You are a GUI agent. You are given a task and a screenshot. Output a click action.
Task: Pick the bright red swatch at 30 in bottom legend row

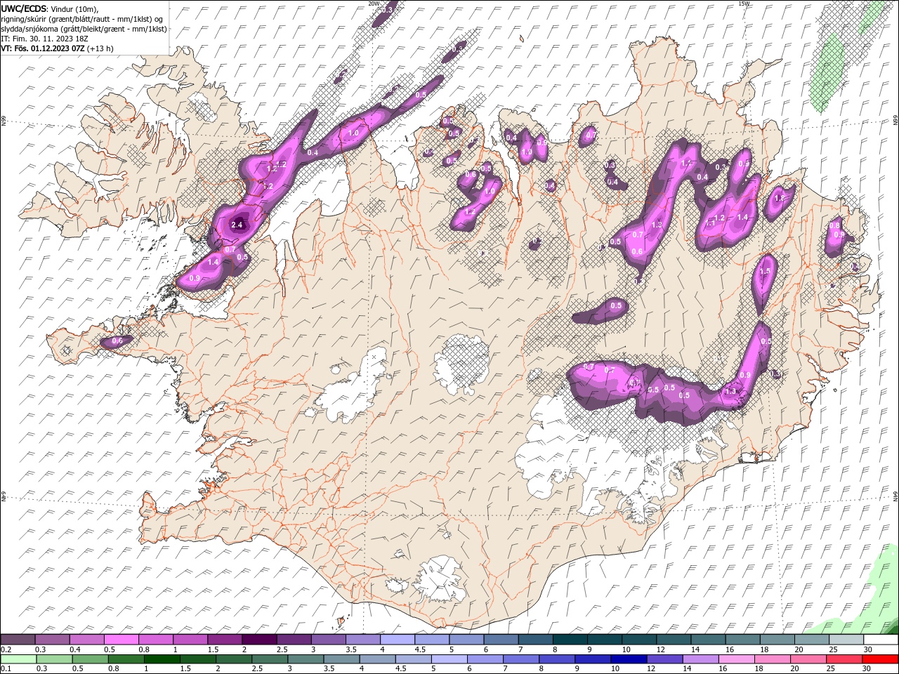pos(879,659)
